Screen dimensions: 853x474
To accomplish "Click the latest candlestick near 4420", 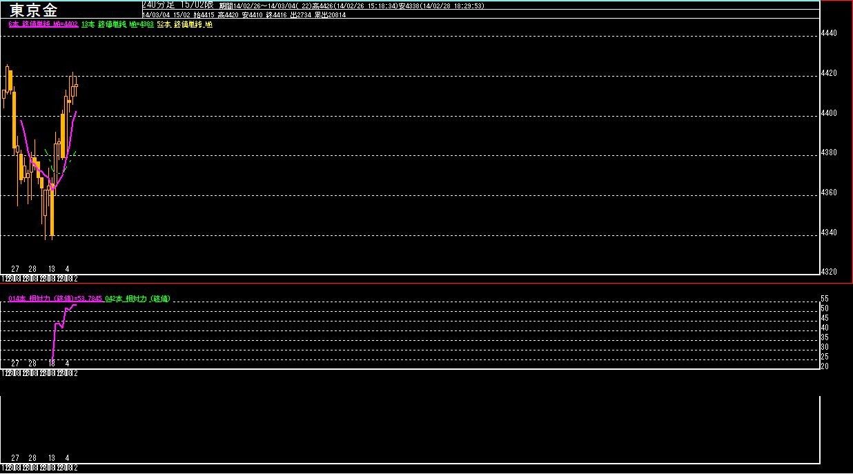I will 75,86.
